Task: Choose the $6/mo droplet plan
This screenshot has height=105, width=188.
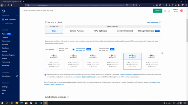Action: pyautogui.click(x=54, y=61)
